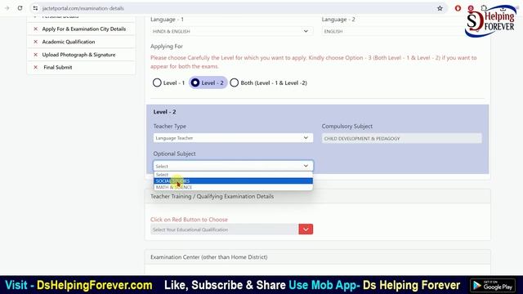Image resolution: width=523 pixels, height=294 pixels.
Task: Click the Compulsory Subject field
Action: [401, 138]
